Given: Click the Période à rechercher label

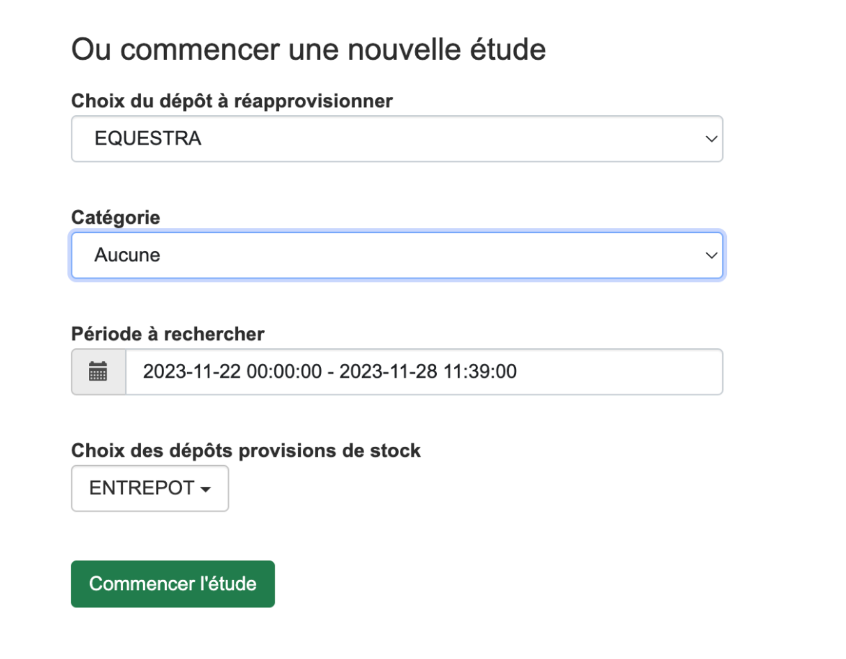Looking at the screenshot, I should pyautogui.click(x=168, y=334).
